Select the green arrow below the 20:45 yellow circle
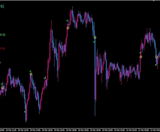This screenshot has width=160, height=132. point(94,42)
